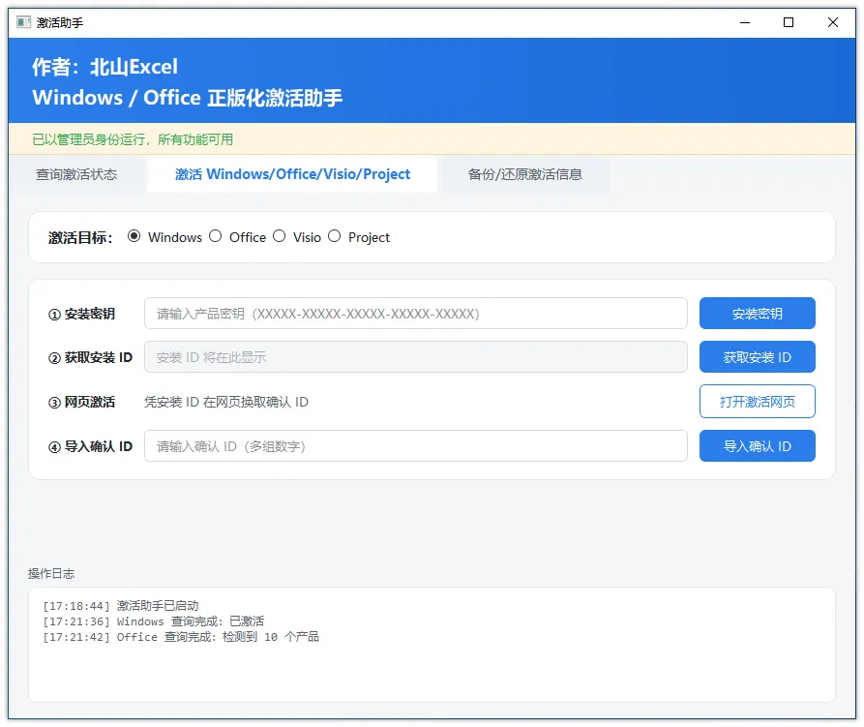This screenshot has width=864, height=727.
Task: Minimize the 激活助手 window
Action: pyautogui.click(x=745, y=22)
